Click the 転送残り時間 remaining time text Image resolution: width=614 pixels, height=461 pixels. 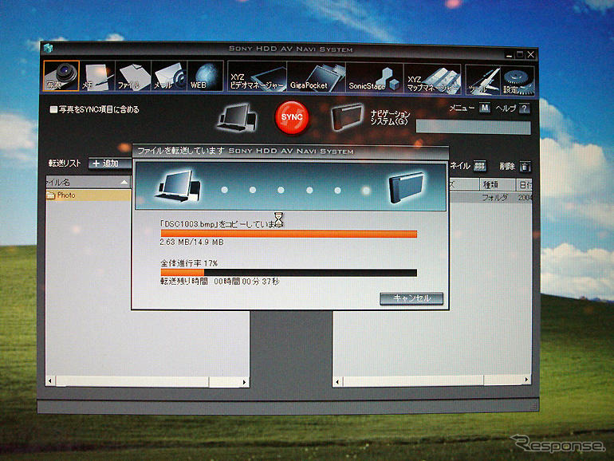tap(219, 282)
